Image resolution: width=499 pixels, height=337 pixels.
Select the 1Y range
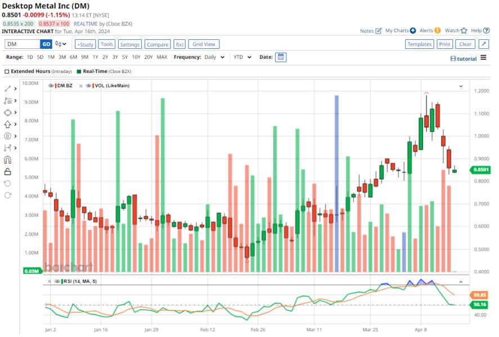pyautogui.click(x=96, y=57)
